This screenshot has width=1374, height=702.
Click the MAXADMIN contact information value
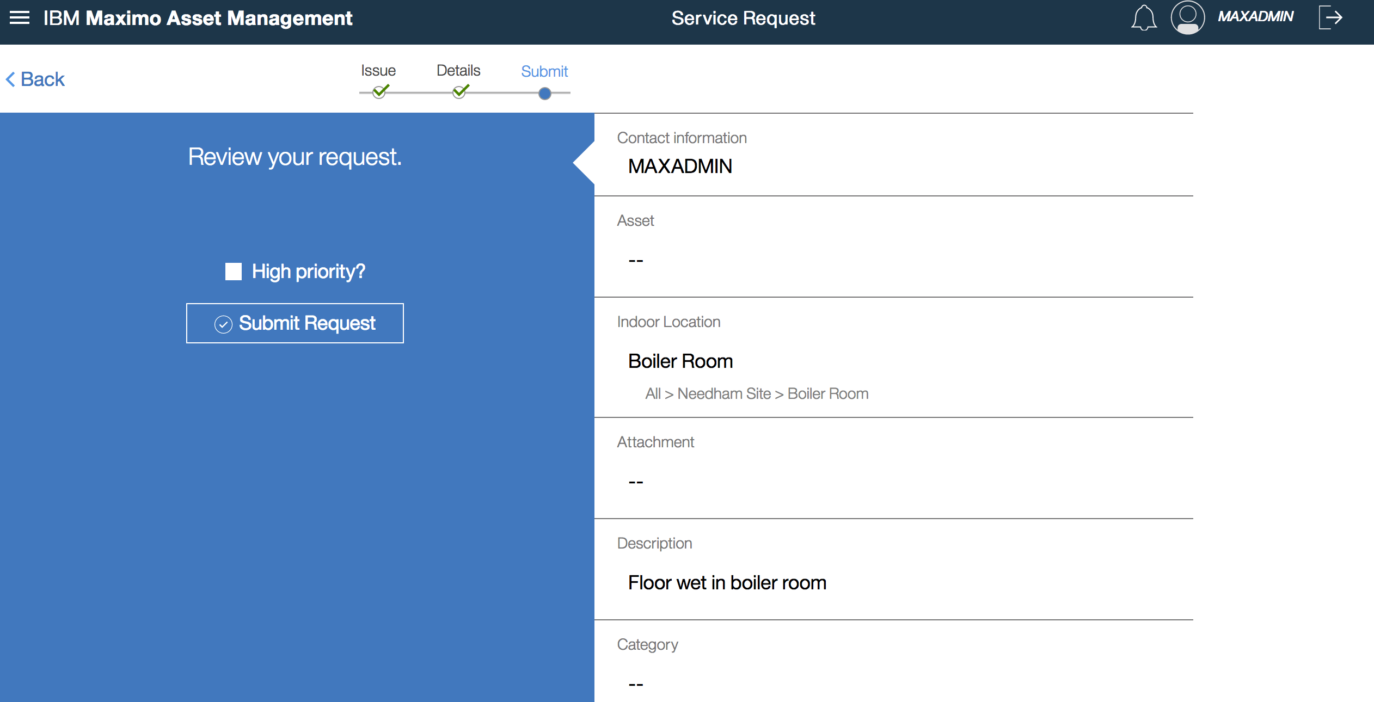[x=680, y=167]
